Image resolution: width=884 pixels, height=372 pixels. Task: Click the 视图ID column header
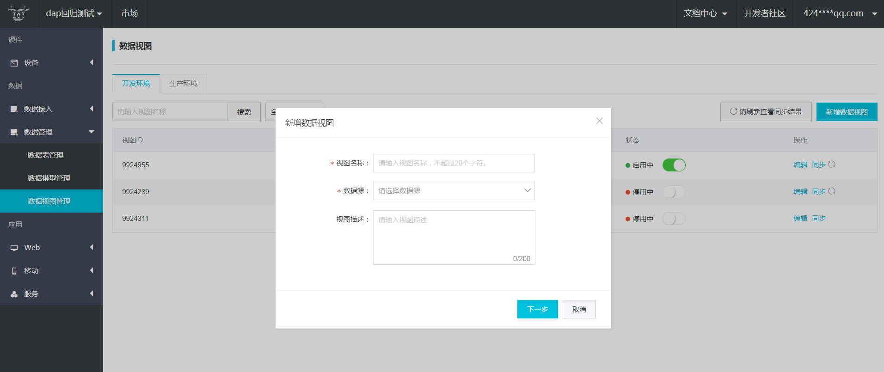pyautogui.click(x=132, y=140)
